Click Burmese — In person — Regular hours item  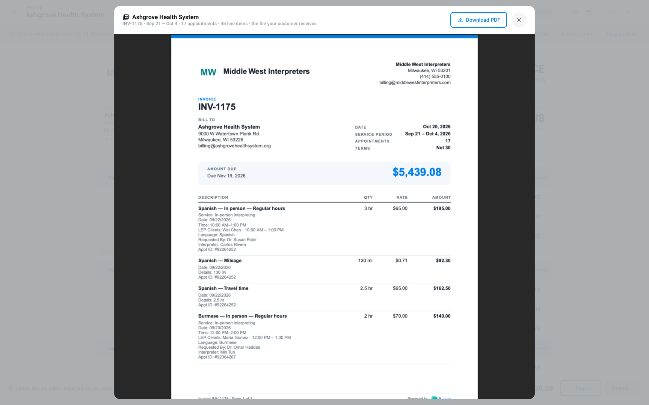(242, 316)
